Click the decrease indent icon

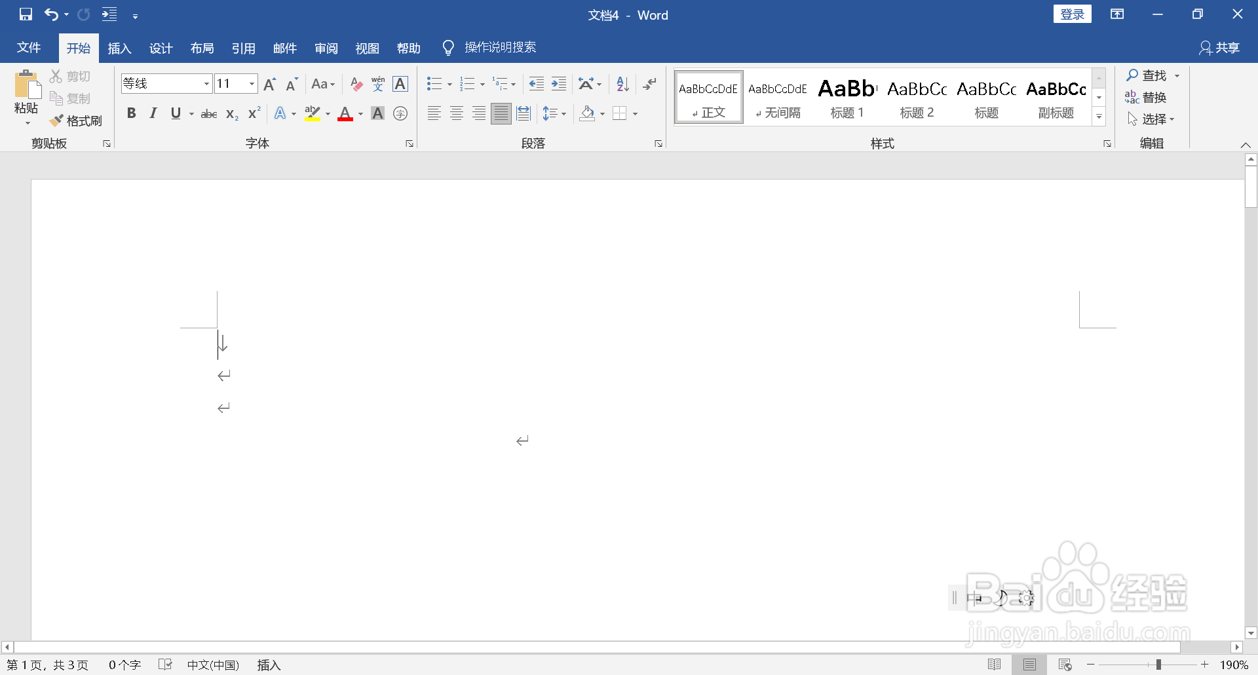536,84
